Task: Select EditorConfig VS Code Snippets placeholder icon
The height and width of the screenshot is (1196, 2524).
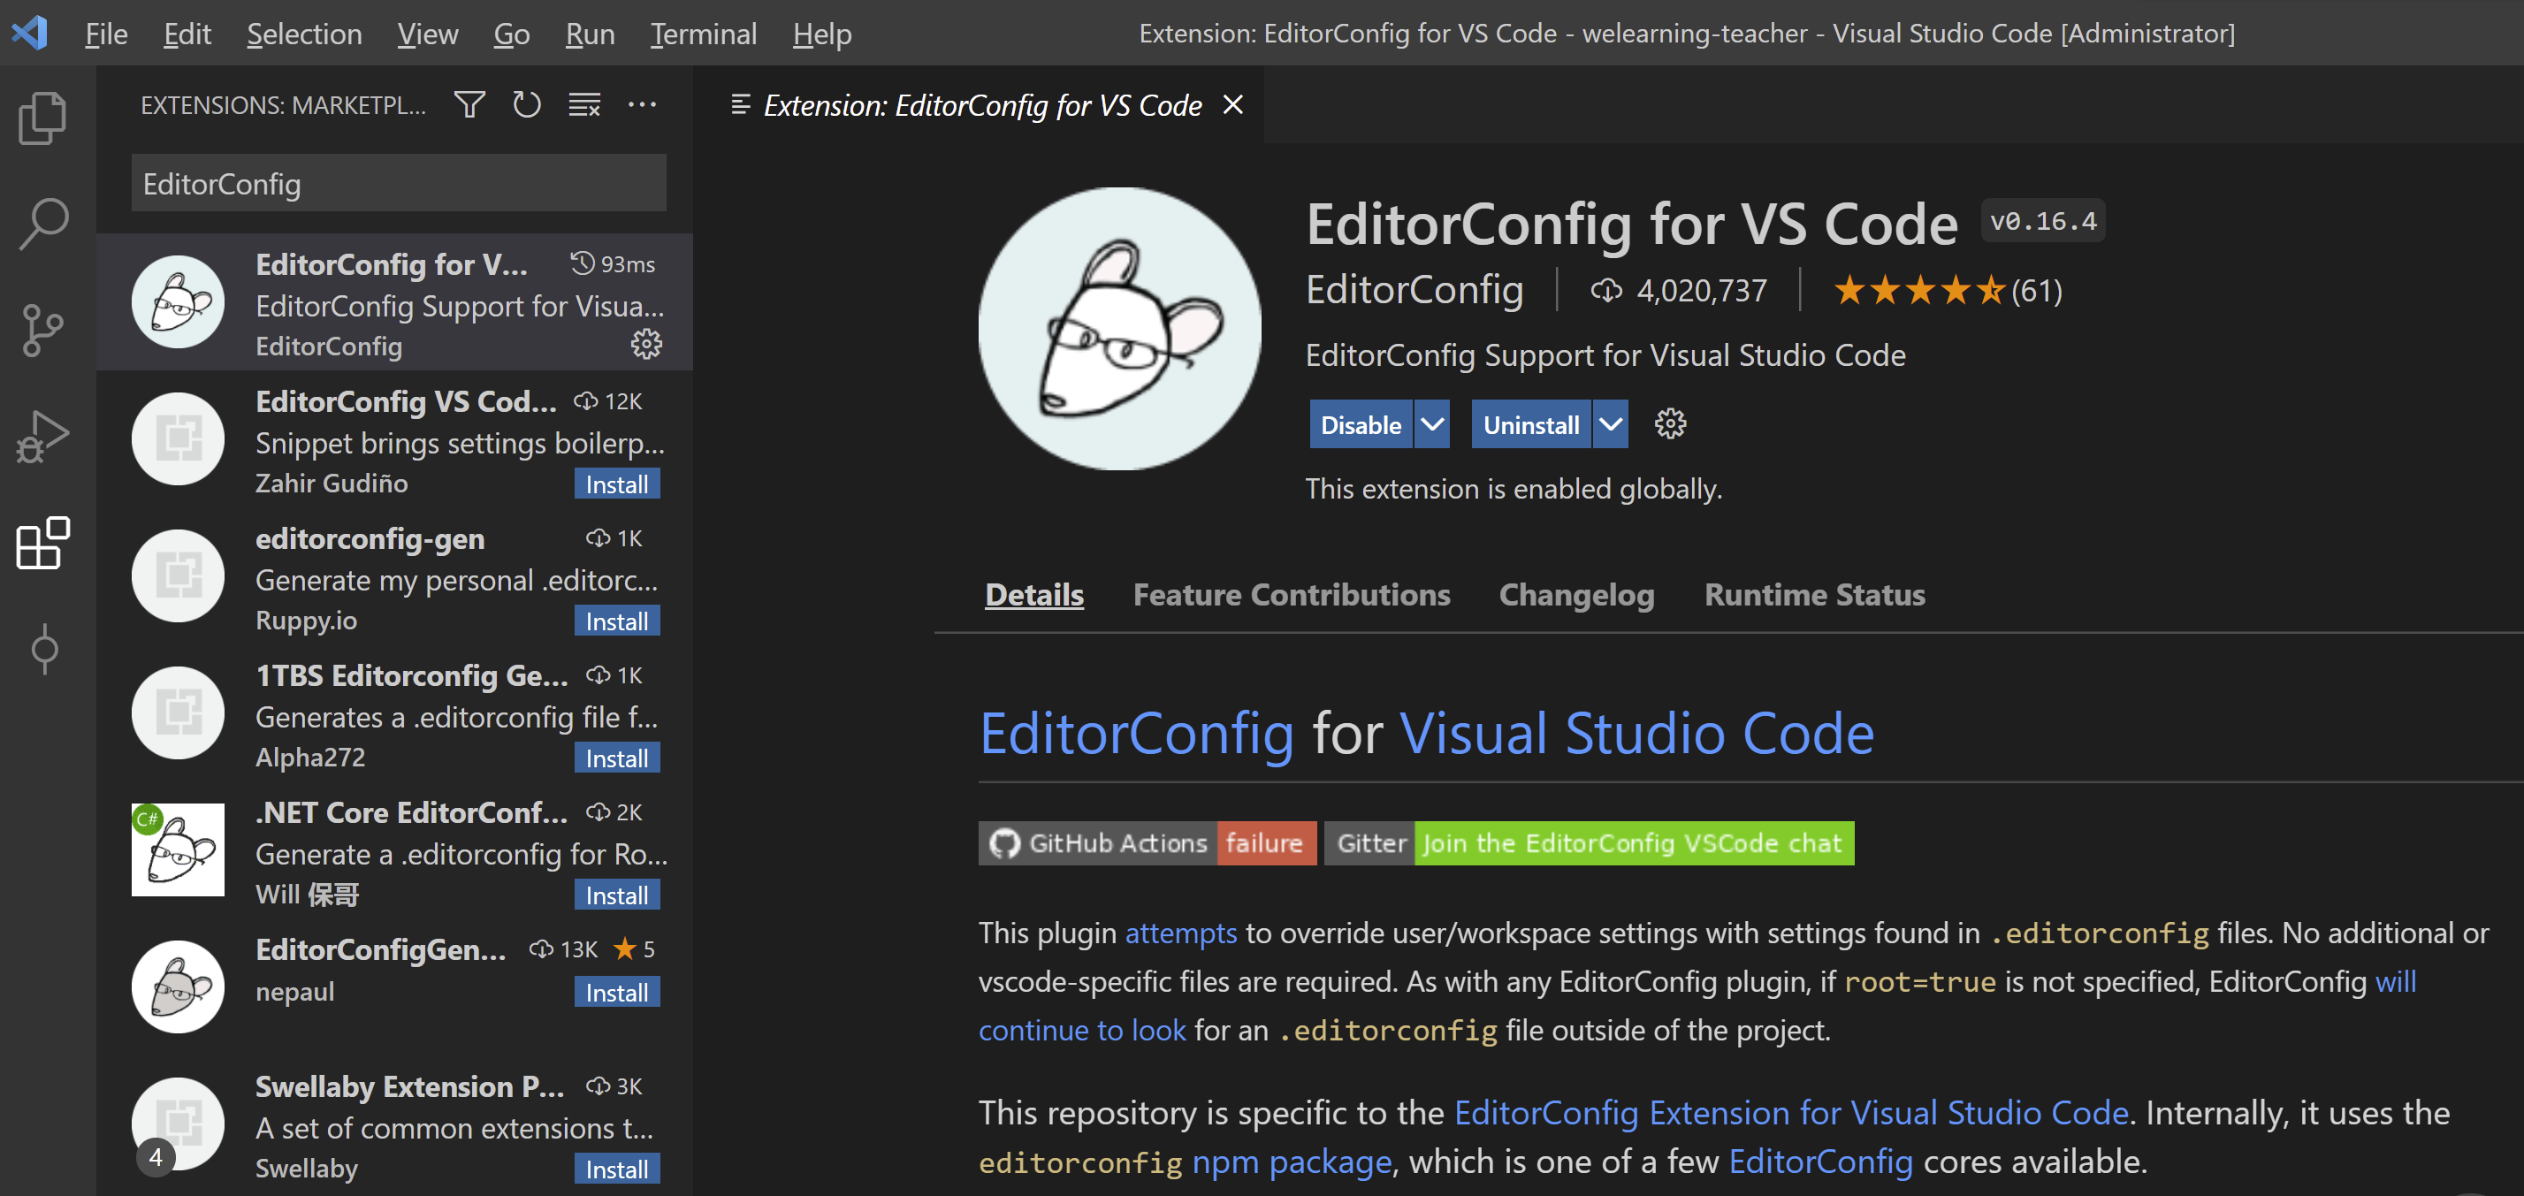Action: [179, 438]
